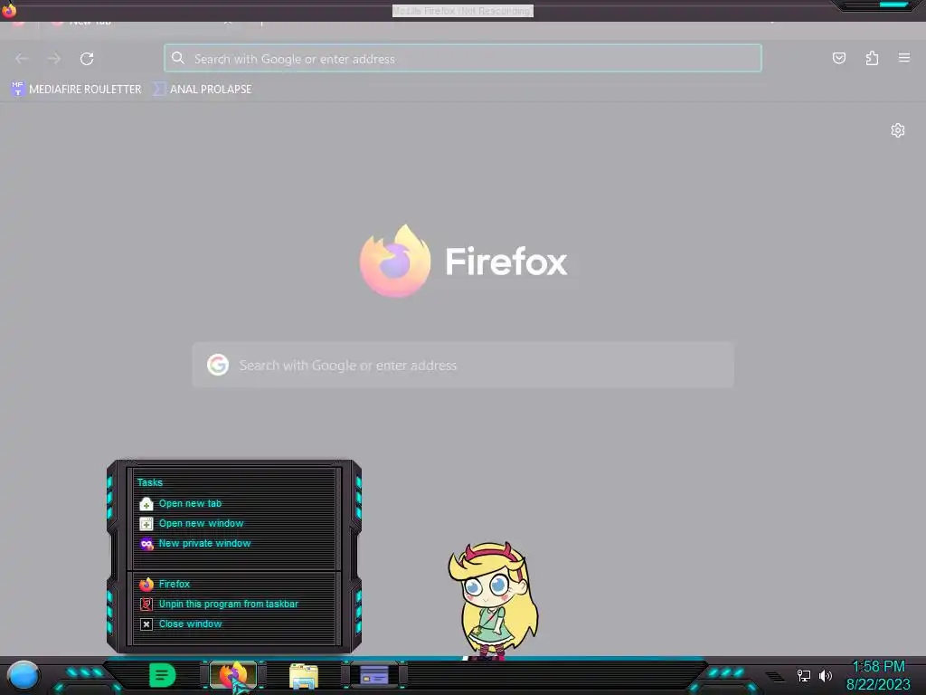Click the Close window X icon
The height and width of the screenshot is (695, 926).
[x=146, y=624]
